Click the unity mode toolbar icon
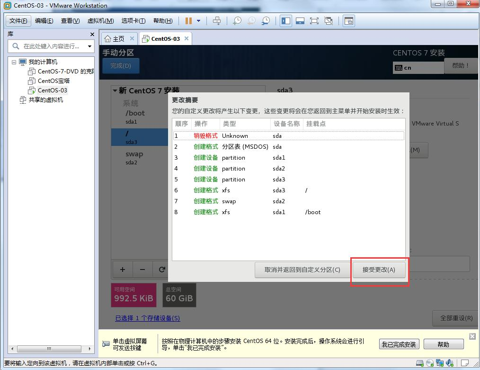 (x=329, y=21)
